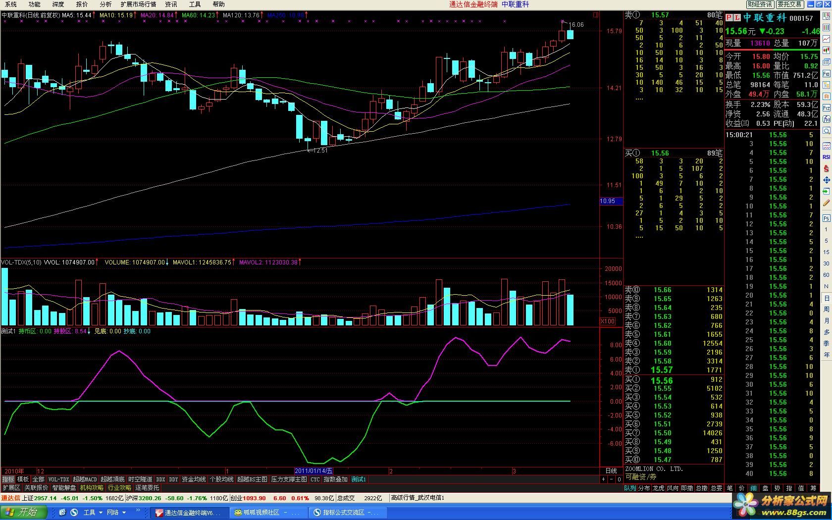The width and height of the screenshot is (832, 520).
Task: Click the green arrow exit icon
Action: click(x=827, y=192)
